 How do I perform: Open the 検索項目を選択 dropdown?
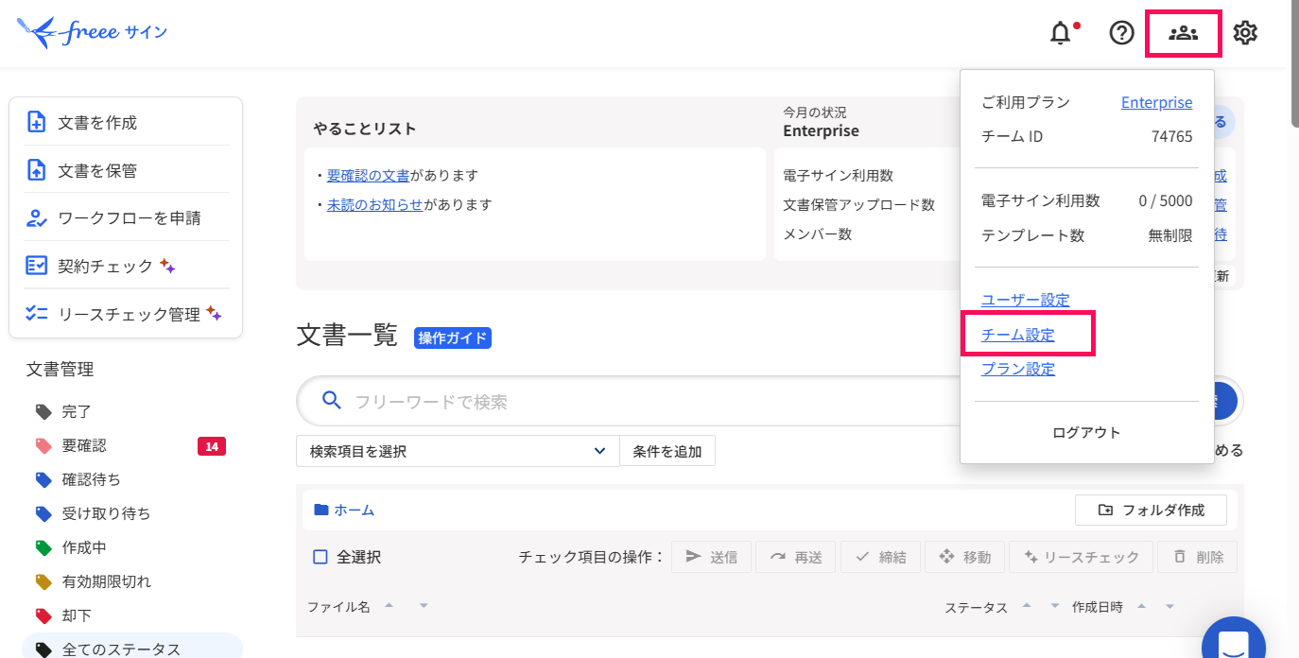pos(458,451)
